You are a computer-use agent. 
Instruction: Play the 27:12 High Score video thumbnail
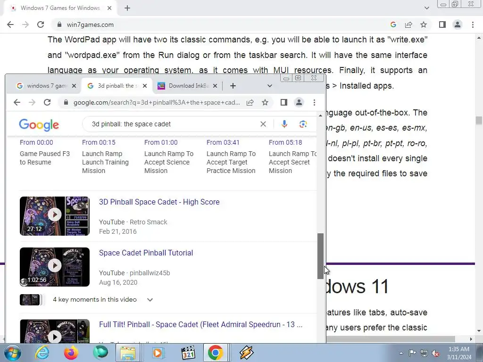click(55, 216)
